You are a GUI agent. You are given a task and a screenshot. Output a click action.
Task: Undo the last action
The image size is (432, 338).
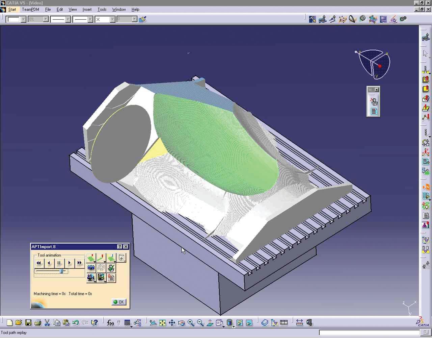coord(76,323)
